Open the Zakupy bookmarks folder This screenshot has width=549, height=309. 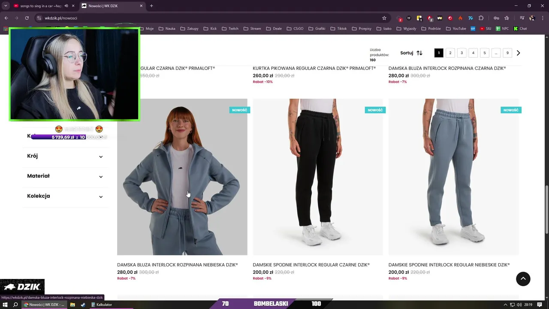click(x=190, y=29)
